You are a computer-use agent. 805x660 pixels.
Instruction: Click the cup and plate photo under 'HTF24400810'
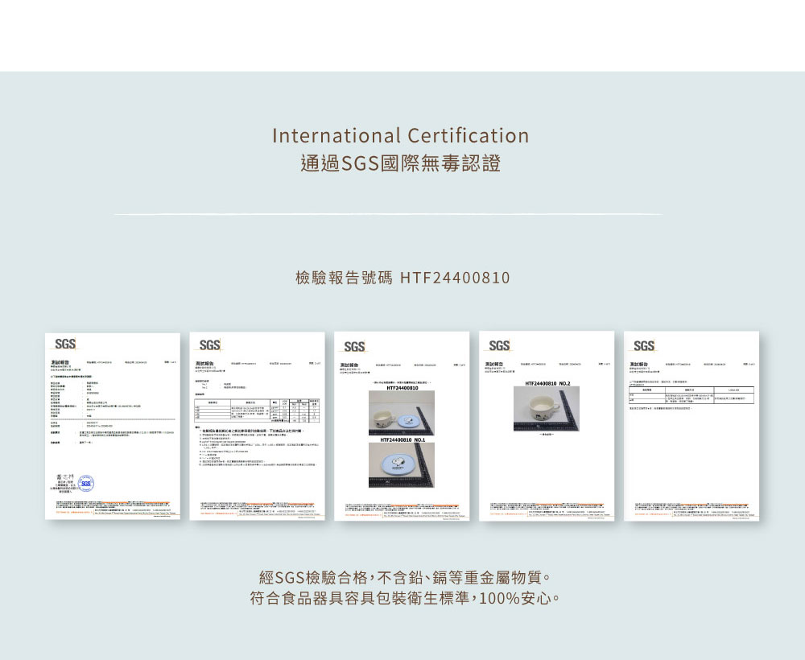402,413
